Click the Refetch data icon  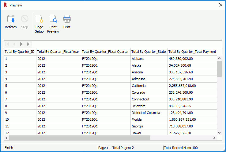(11, 19)
